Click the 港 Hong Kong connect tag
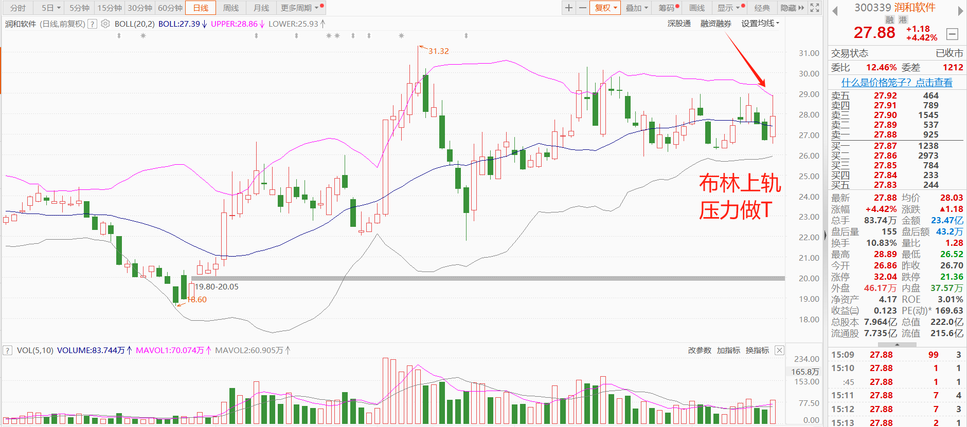 (903, 20)
